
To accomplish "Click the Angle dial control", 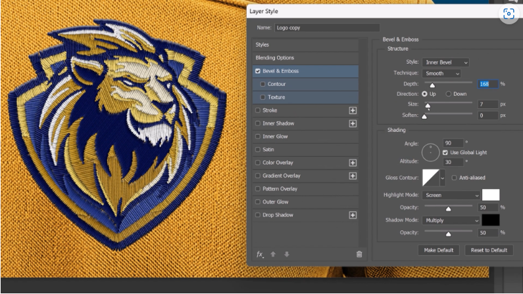I will point(430,153).
